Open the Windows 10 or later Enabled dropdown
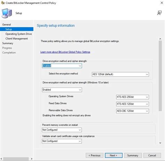This screenshot has height=161, width=165. [x=62, y=90]
